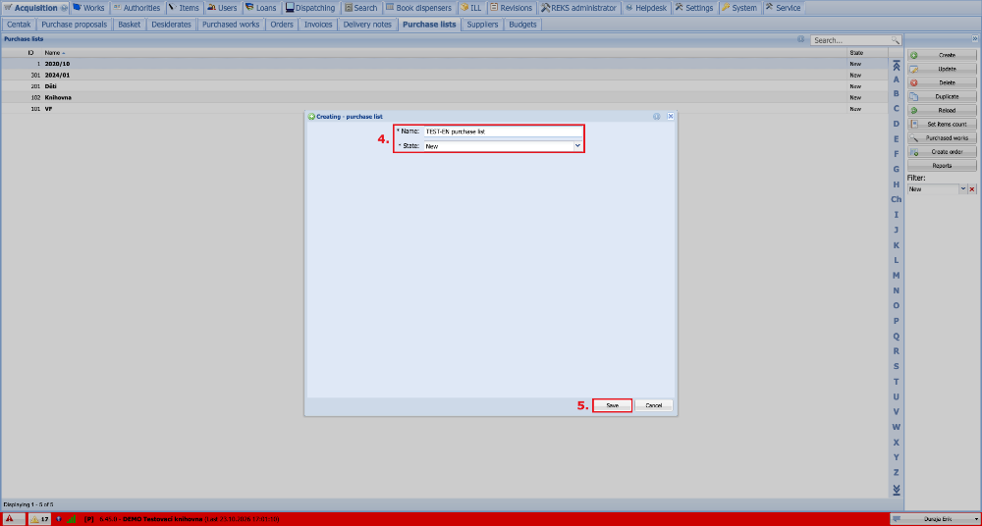Cancel the purchase list creation
Viewport: 982px width, 526px height.
coord(653,405)
